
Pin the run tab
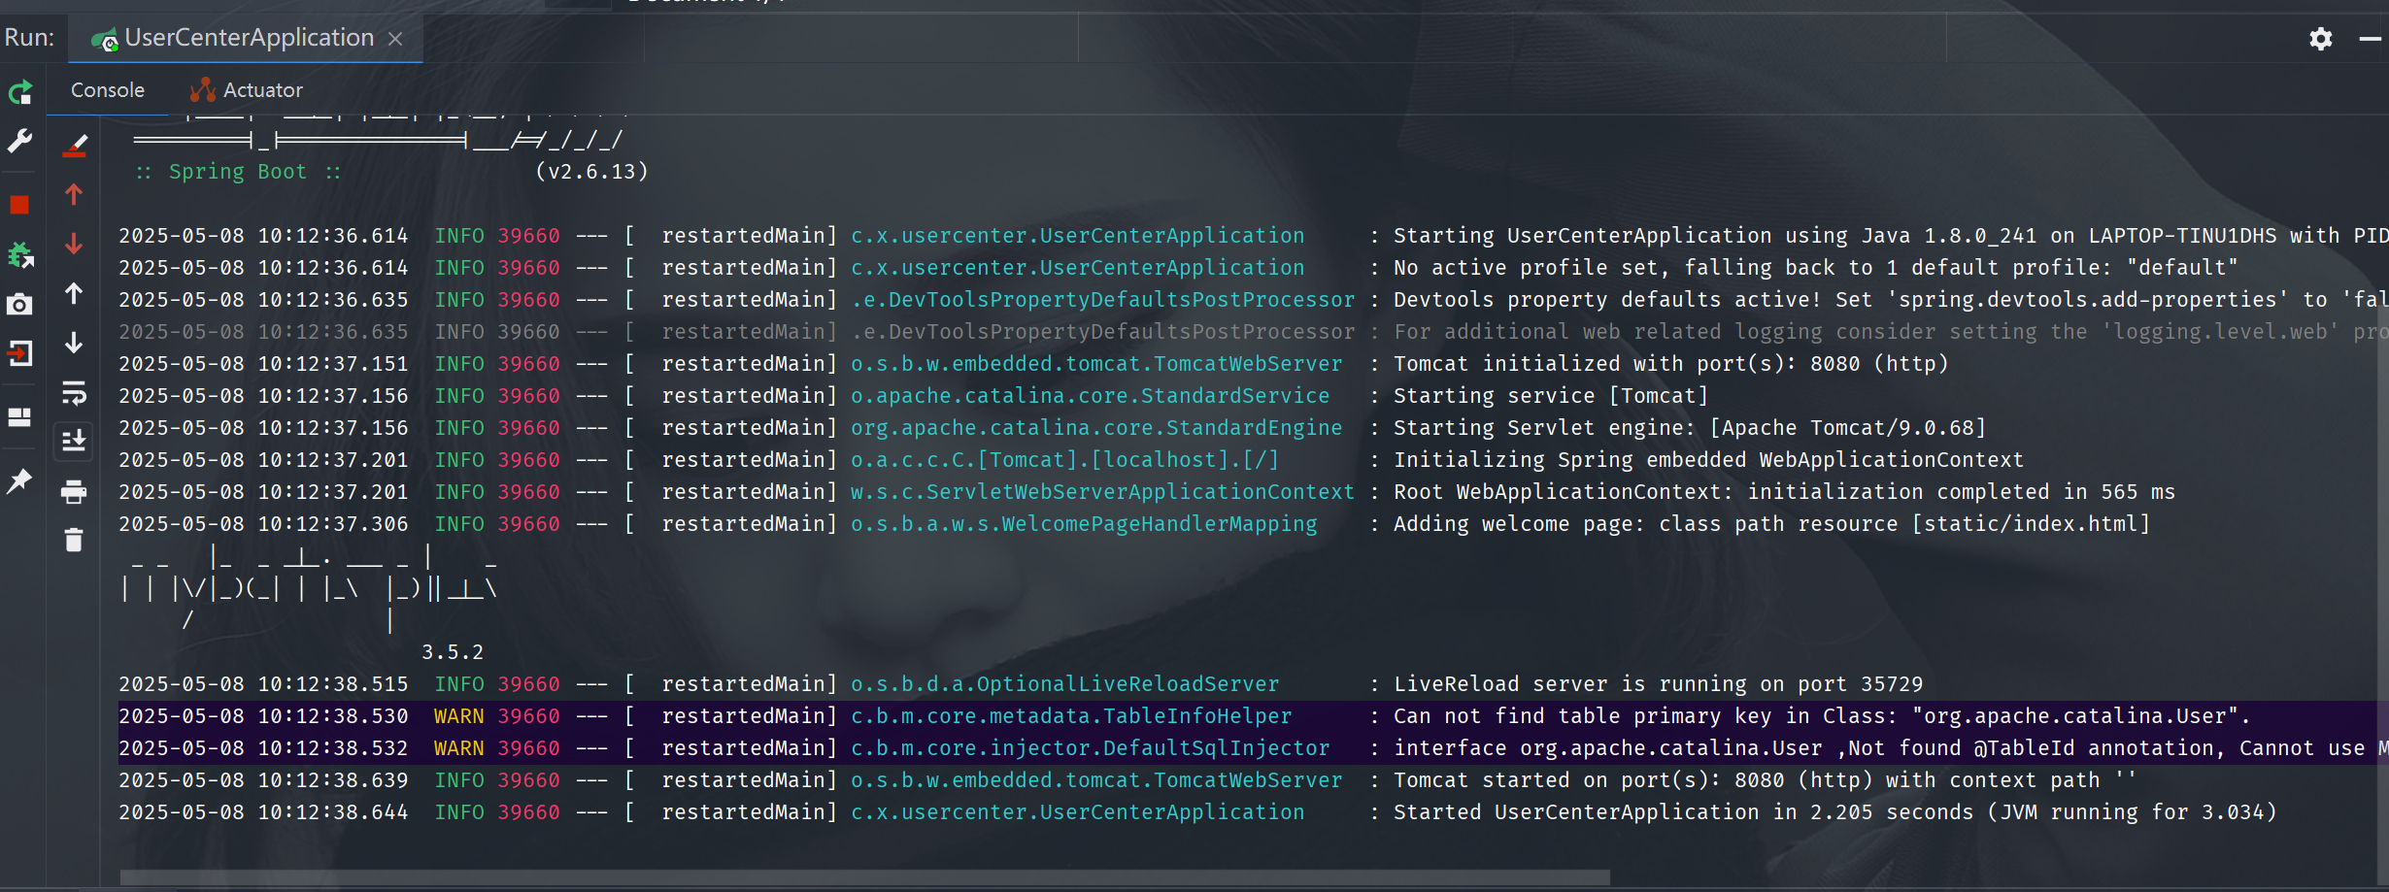click(19, 481)
